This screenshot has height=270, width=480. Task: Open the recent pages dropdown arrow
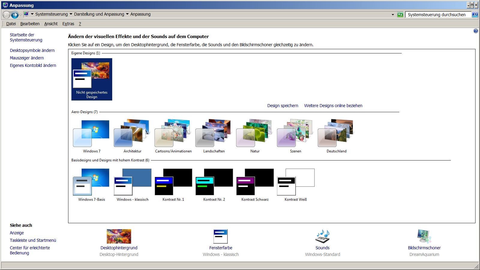tap(20, 15)
